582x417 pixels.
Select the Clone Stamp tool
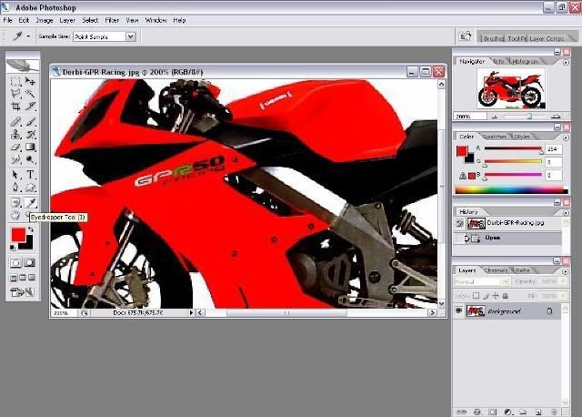(15, 134)
